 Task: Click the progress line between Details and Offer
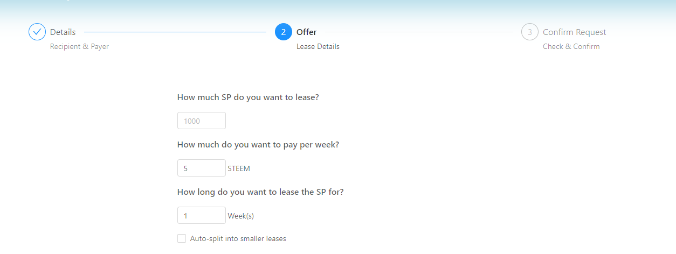(x=175, y=32)
